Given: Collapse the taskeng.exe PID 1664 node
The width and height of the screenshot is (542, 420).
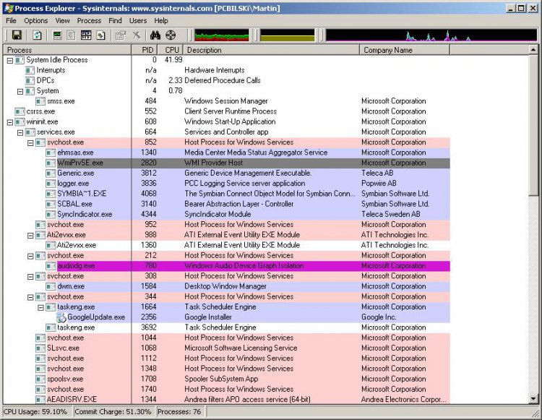Looking at the screenshot, I should tap(41, 308).
